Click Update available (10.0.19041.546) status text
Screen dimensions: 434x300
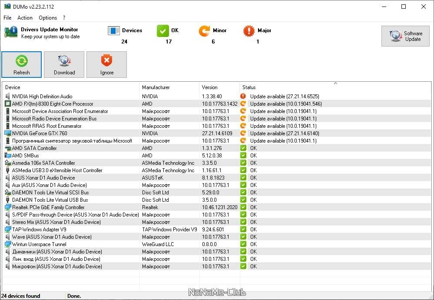286,104
